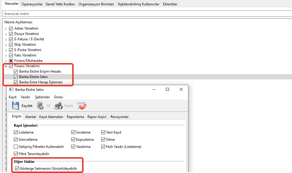Image resolution: width=292 pixels, height=173 pixels.
Task: Open the Operasyonlar tab
Action: 32,4
